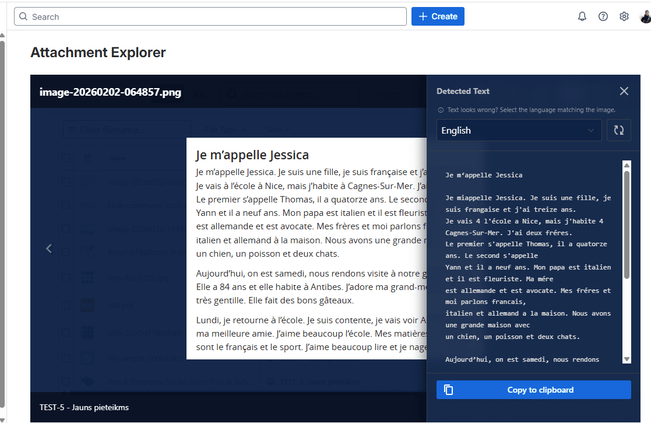Go to previous attachment with left arrow
The image size is (651, 423).
(49, 249)
